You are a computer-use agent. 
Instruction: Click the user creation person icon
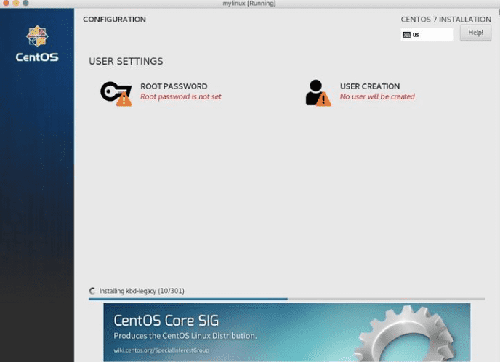317,92
